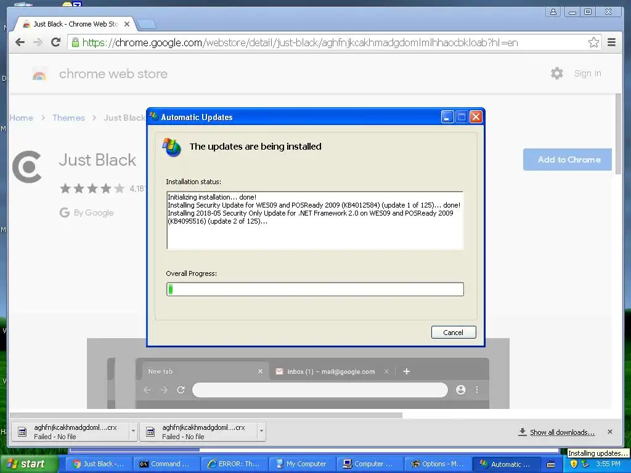Switch to Computer Management taskbar item
Screen dimensions: 631x473
(370, 464)
